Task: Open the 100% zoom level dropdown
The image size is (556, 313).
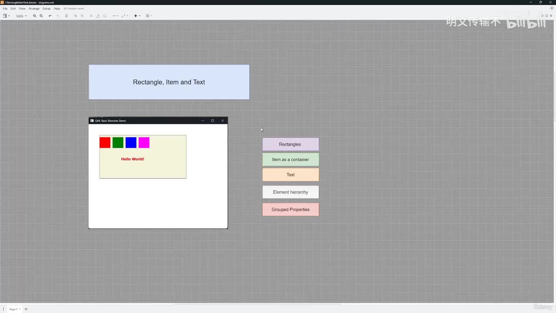Action: coord(21,16)
